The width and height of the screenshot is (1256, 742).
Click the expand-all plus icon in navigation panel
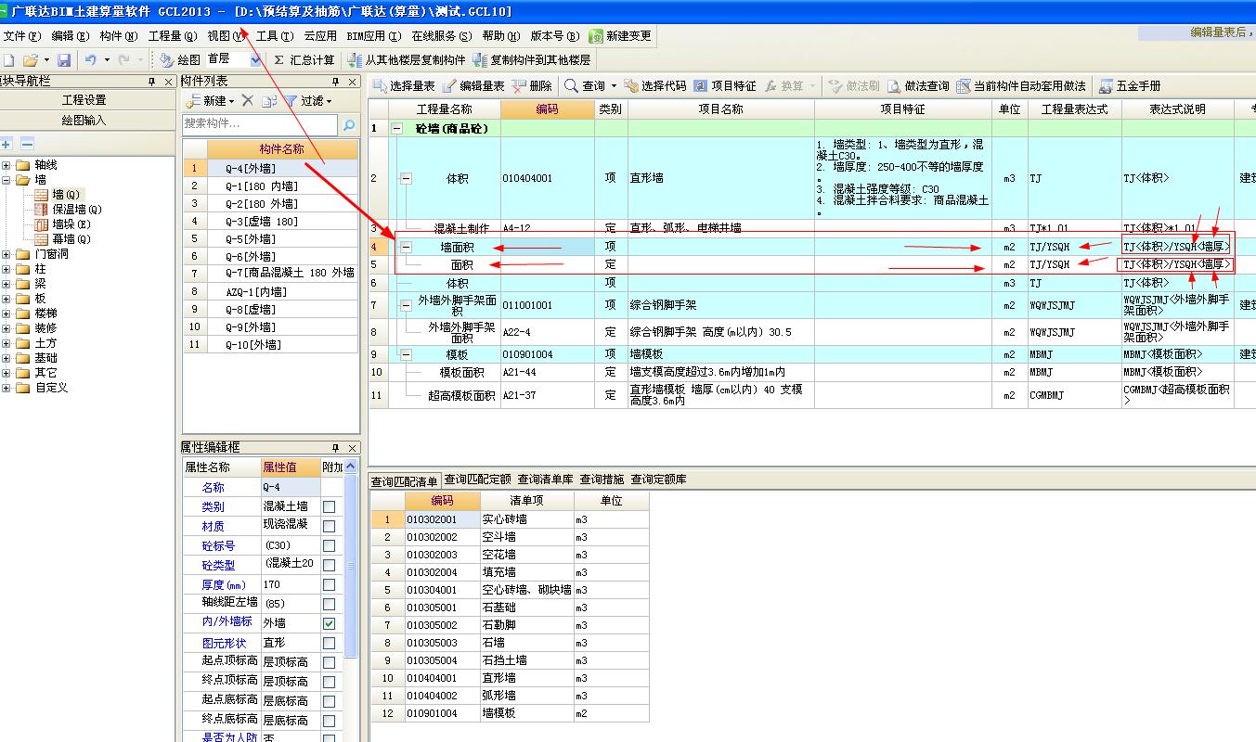[7, 144]
